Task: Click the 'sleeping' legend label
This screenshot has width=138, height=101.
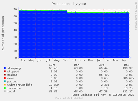Action: pos(14,68)
